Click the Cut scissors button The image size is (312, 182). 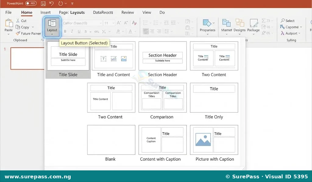coord(21,21)
